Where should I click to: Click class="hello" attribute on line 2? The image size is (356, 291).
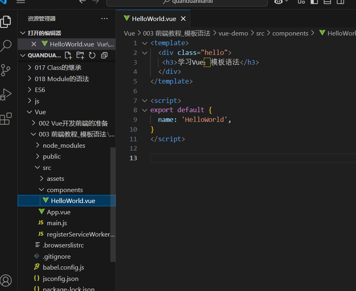pos(203,53)
